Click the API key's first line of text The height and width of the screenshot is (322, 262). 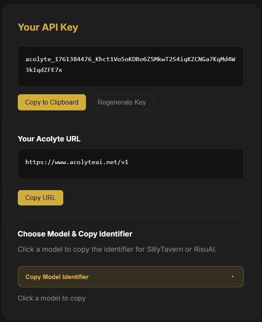click(130, 59)
